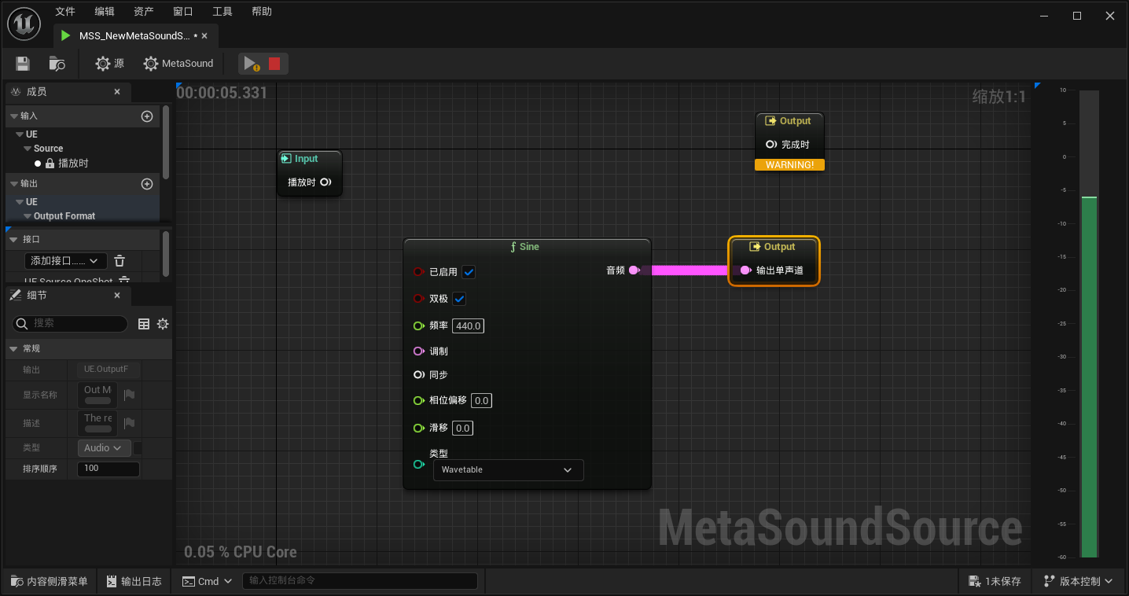Collapse the 常规 category
The image size is (1129, 596).
[13, 348]
